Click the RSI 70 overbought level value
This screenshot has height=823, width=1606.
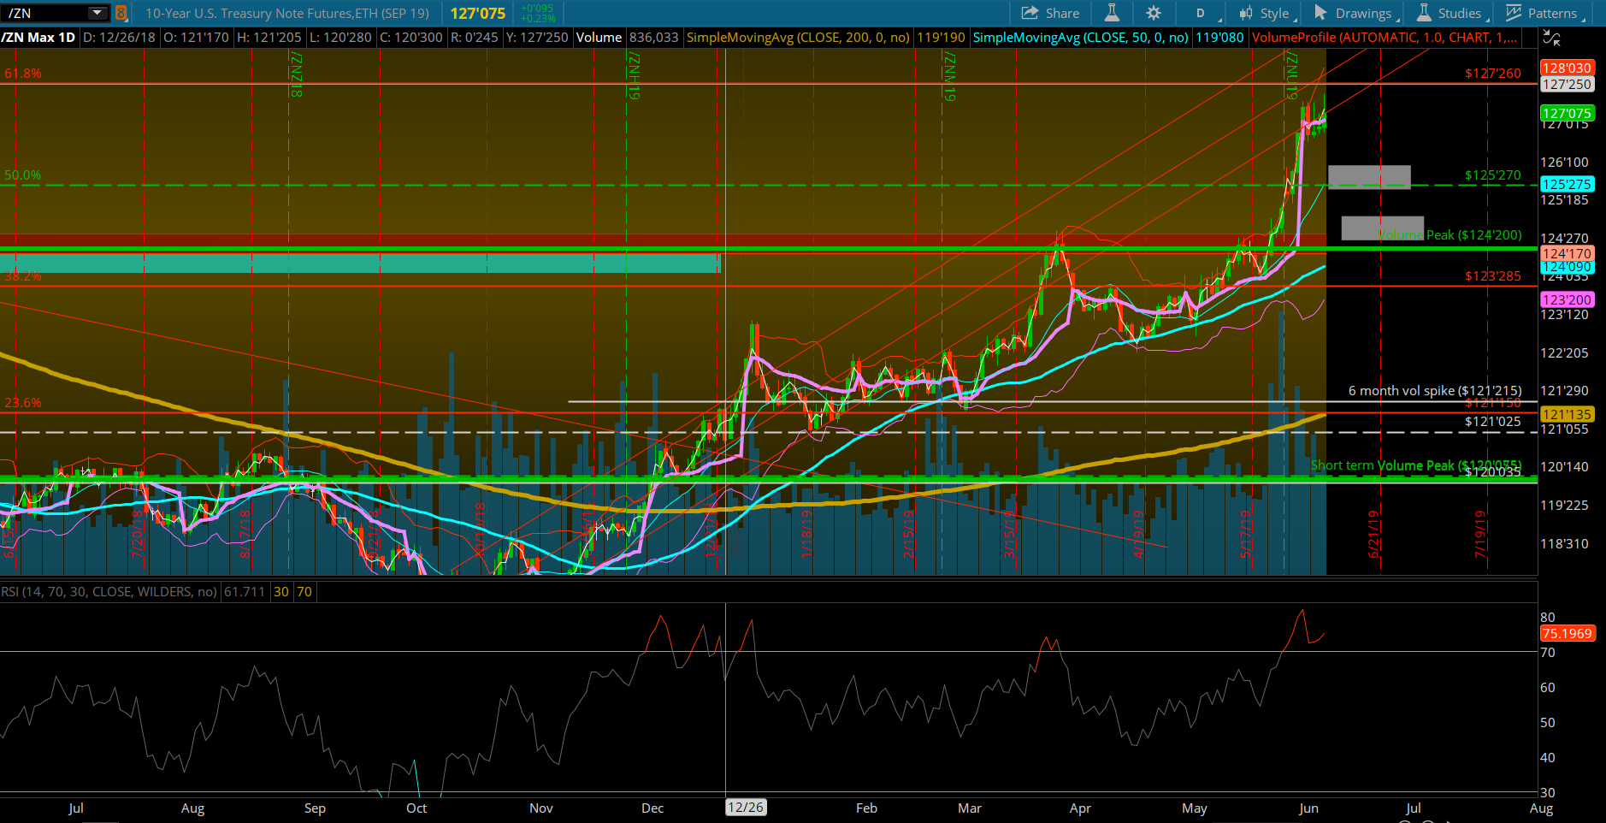click(304, 592)
